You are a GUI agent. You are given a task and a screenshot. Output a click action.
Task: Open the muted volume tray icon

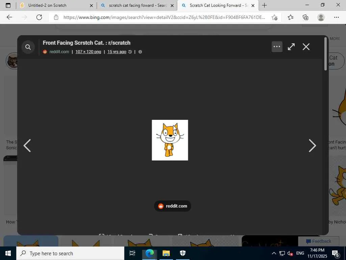coord(290,253)
